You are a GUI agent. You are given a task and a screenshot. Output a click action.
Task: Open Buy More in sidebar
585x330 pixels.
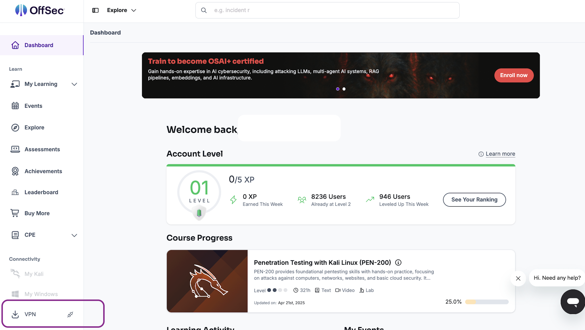click(37, 213)
